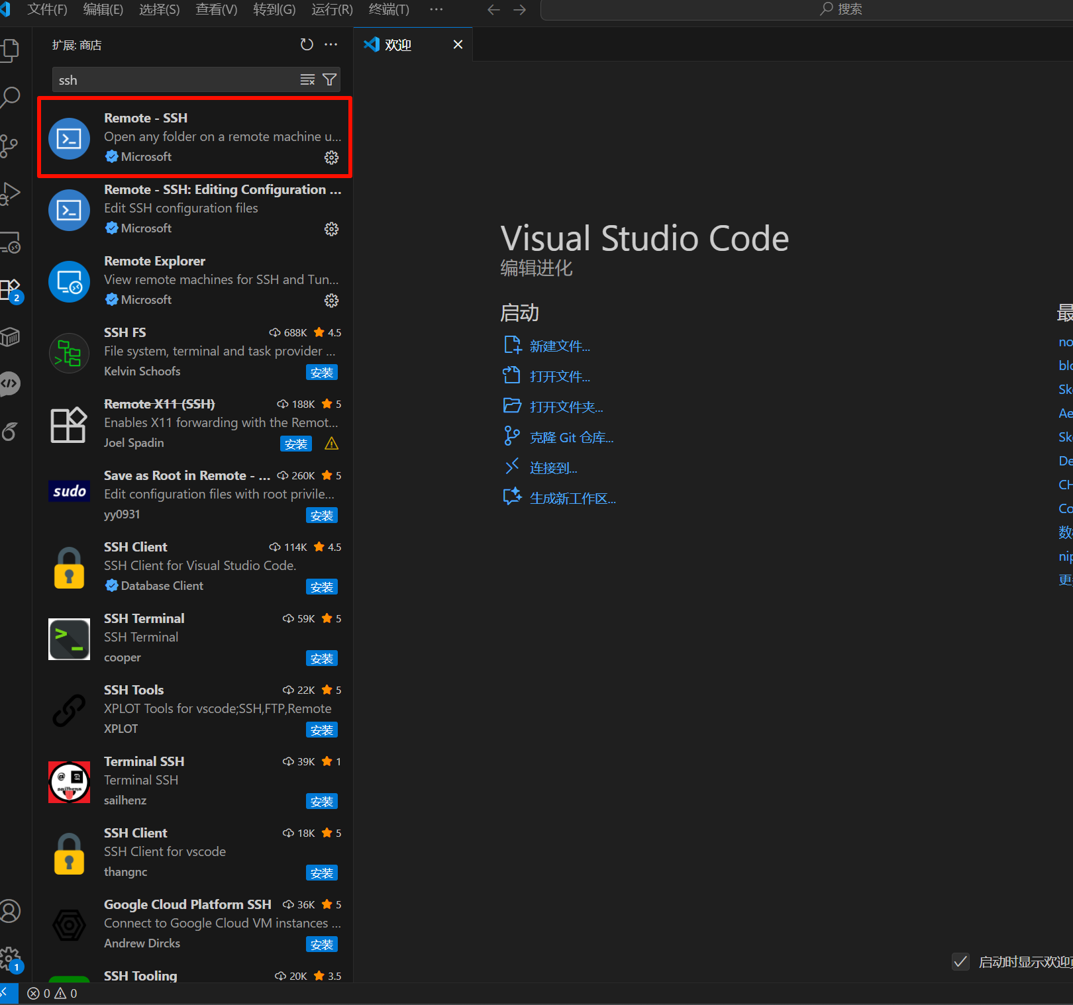Select the SSH FS extension icon
The height and width of the screenshot is (1005, 1073).
(69, 353)
